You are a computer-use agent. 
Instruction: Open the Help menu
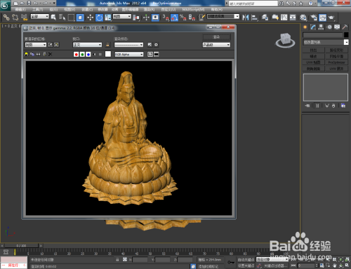point(216,9)
